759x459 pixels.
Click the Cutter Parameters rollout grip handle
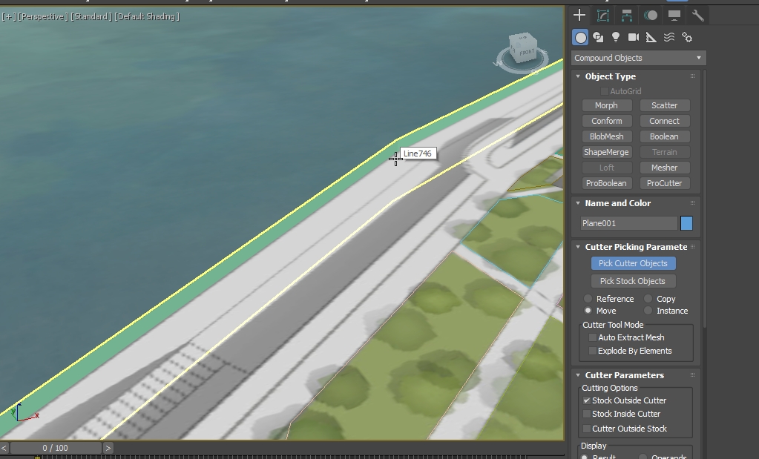click(x=693, y=375)
